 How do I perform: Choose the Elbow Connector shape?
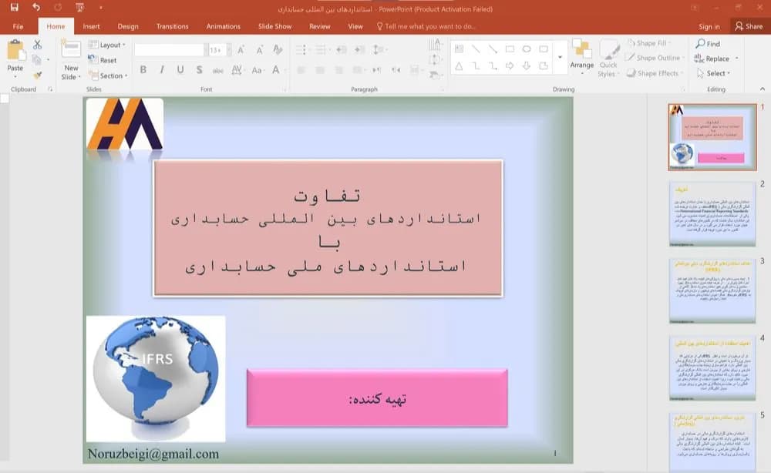476,65
